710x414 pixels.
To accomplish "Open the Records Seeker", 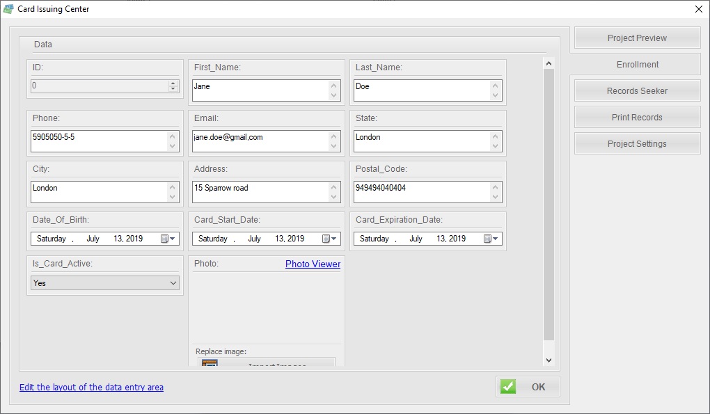I will [x=636, y=90].
